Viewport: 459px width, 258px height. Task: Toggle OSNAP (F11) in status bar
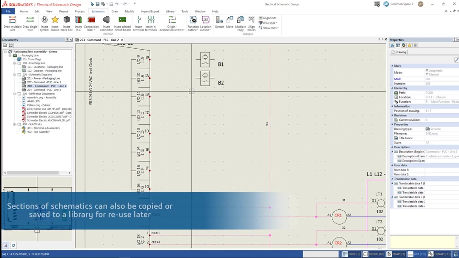point(440,254)
